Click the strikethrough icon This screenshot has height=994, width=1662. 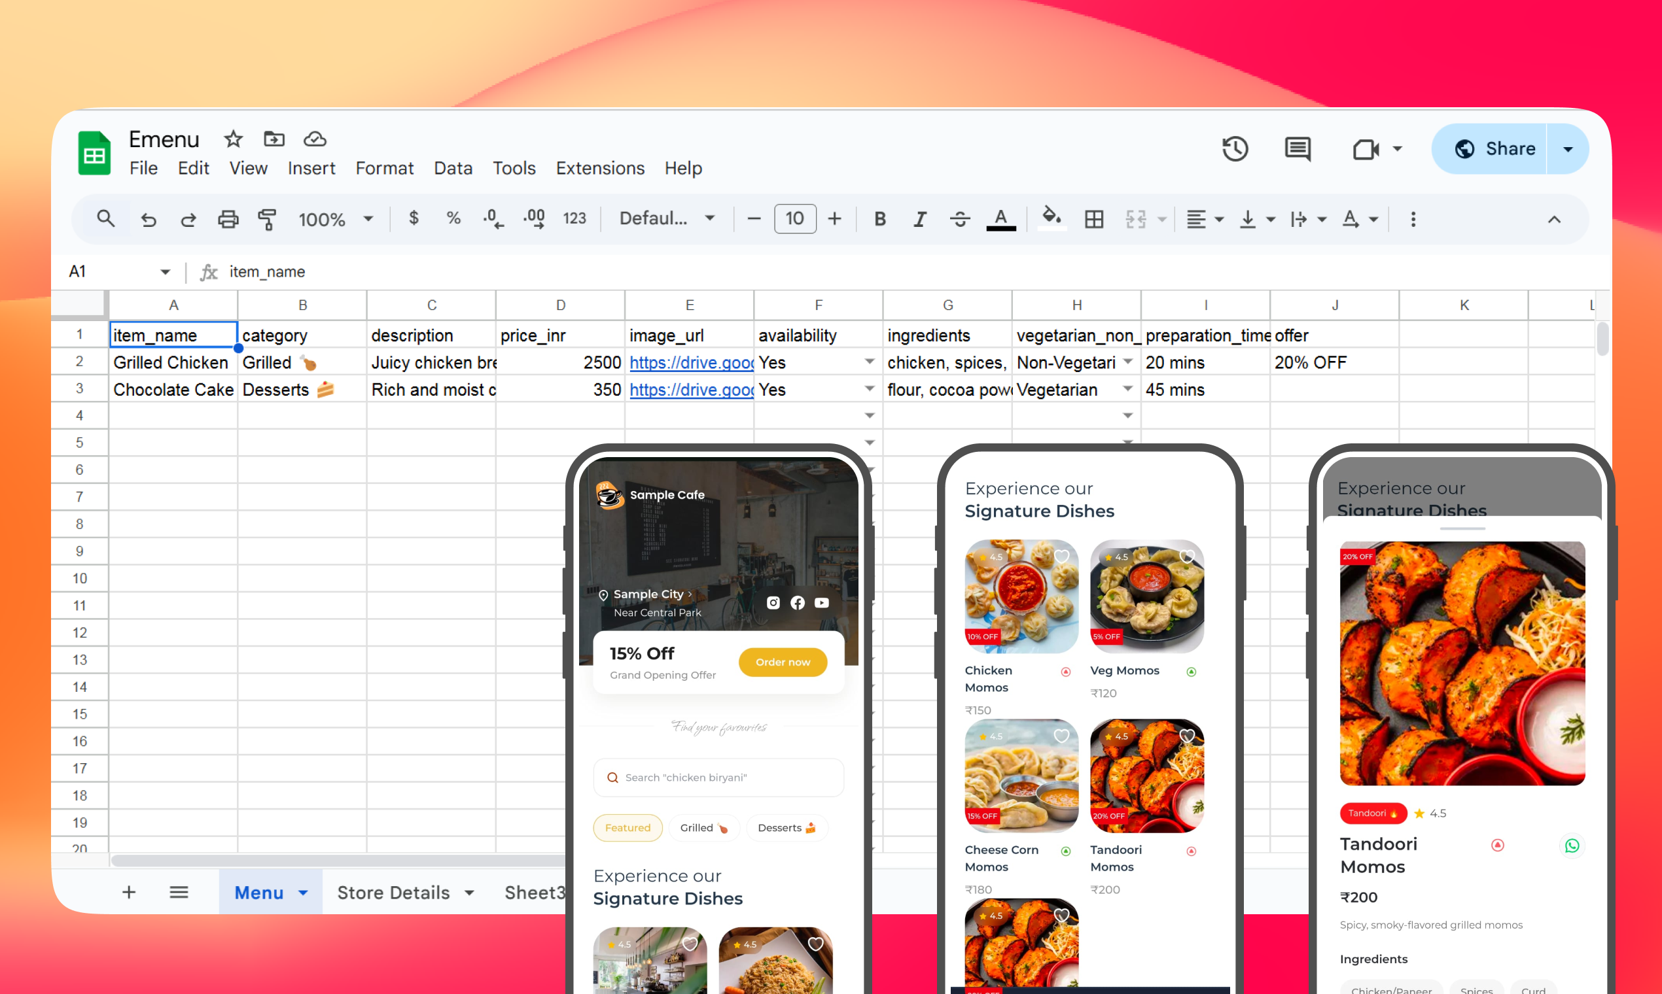[x=960, y=219]
